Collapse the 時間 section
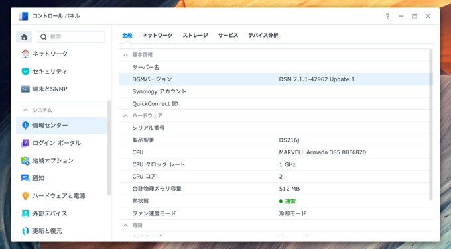This screenshot has width=451, height=249. click(125, 225)
